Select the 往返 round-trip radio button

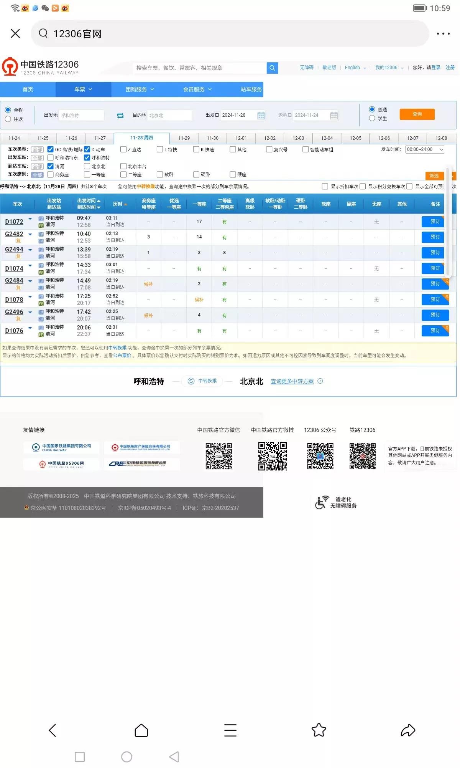8,119
